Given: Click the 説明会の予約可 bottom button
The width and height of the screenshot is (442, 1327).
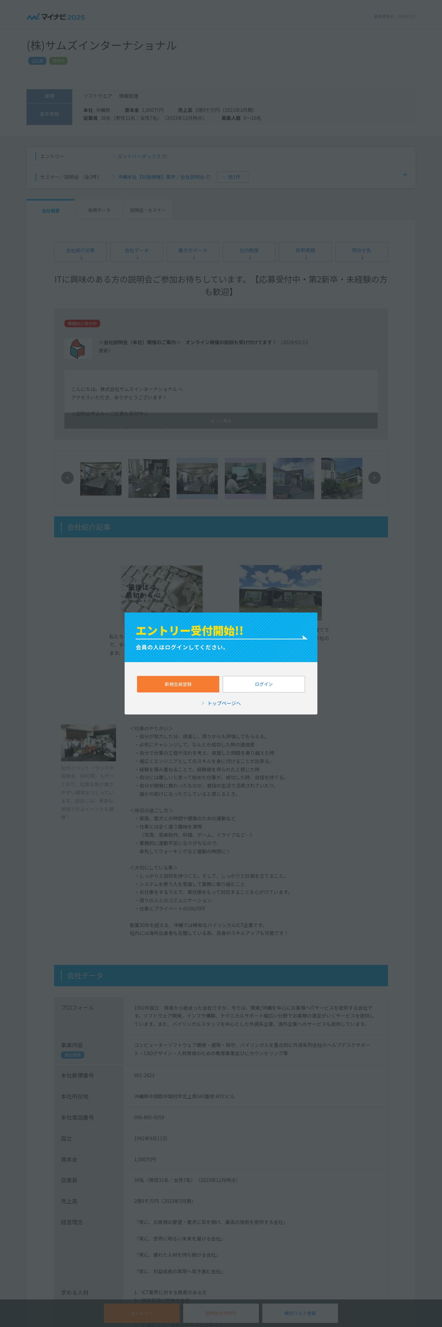Looking at the screenshot, I should pyautogui.click(x=221, y=1313).
